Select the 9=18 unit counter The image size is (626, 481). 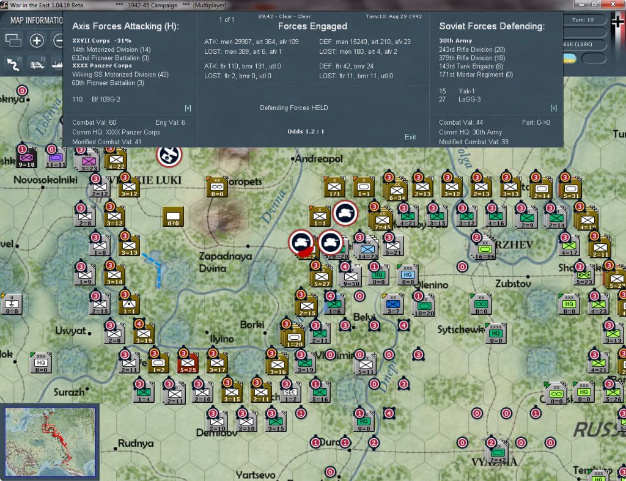tap(26, 158)
